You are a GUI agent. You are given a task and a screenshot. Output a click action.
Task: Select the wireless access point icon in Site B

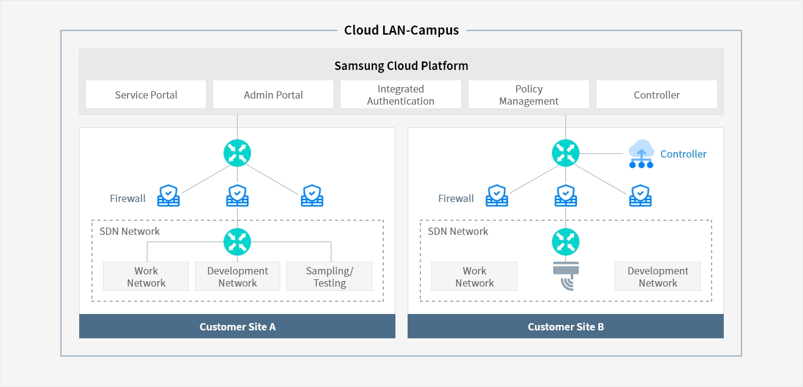[x=566, y=276]
